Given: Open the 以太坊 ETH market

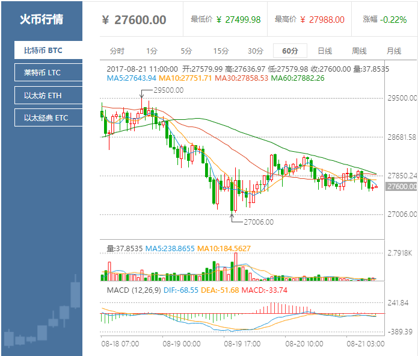Looking at the screenshot, I should click(x=48, y=95).
